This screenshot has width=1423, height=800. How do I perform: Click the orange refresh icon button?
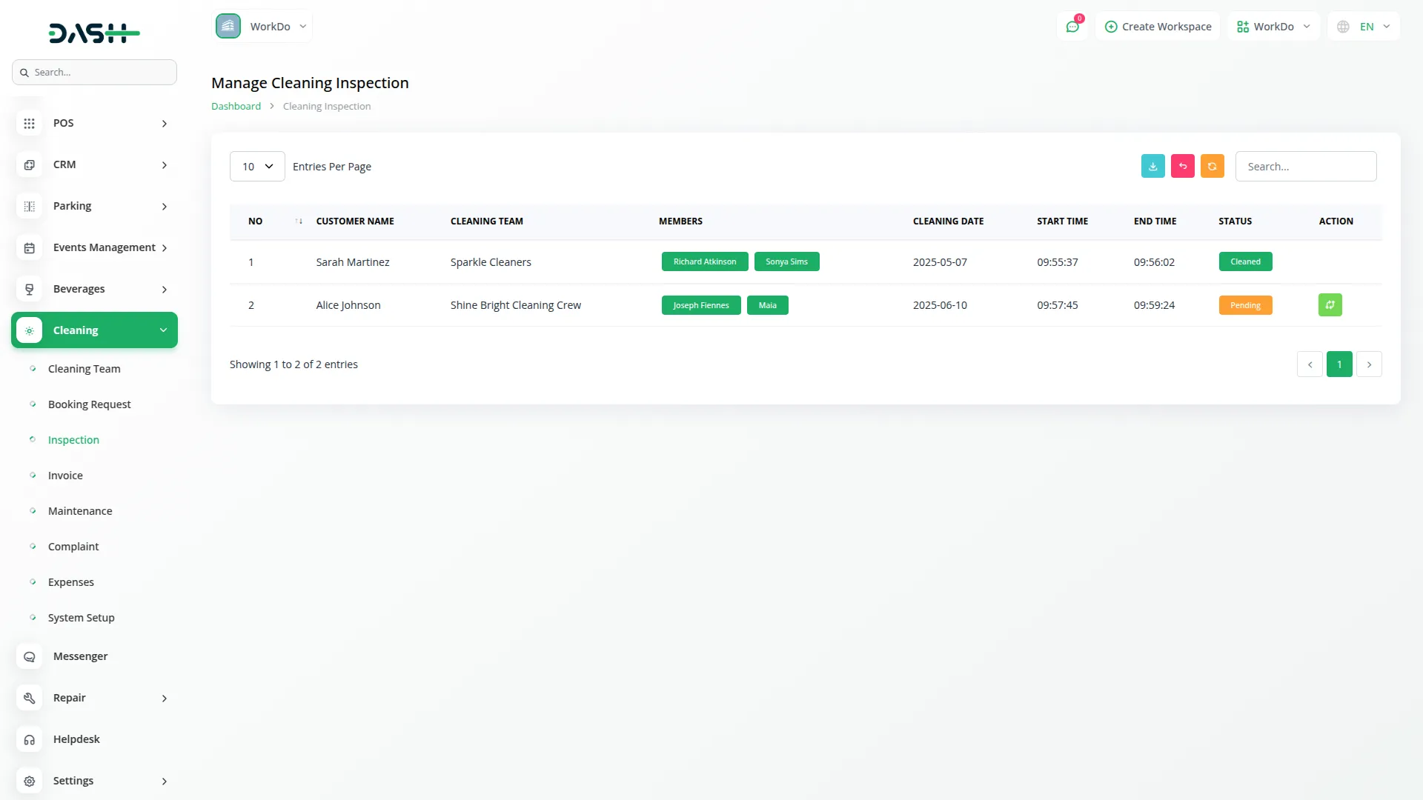pos(1212,167)
